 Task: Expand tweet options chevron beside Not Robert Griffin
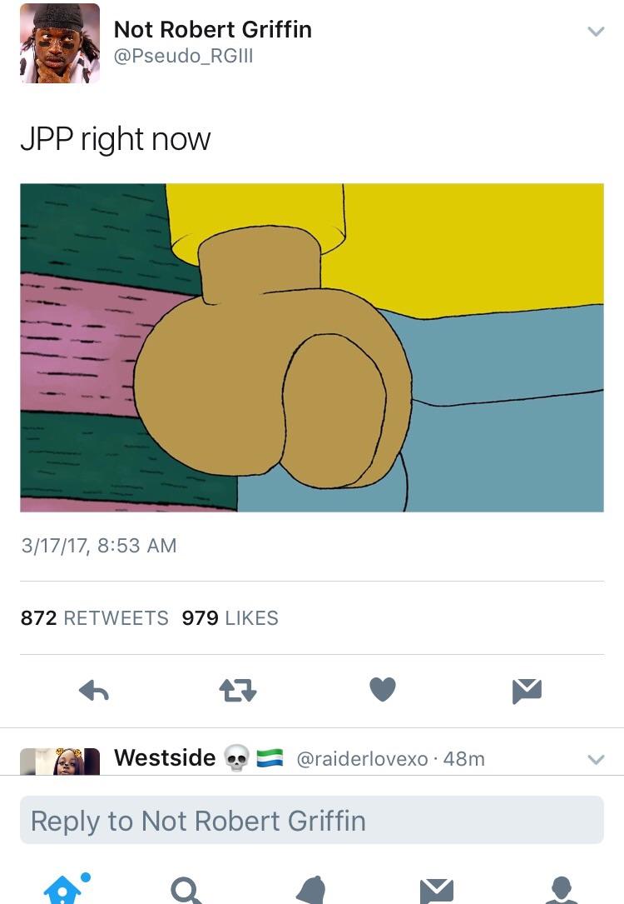click(596, 31)
